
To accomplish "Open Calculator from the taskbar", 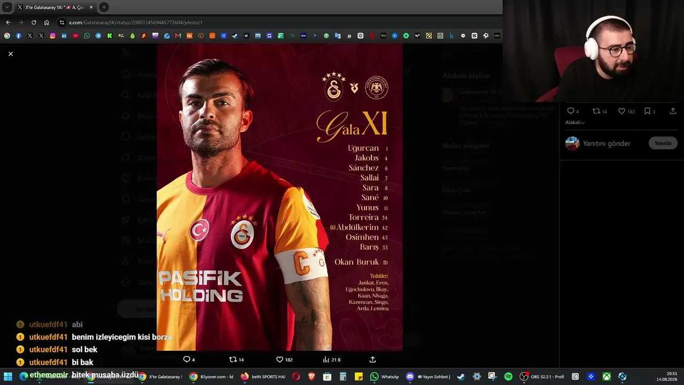I will point(343,376).
